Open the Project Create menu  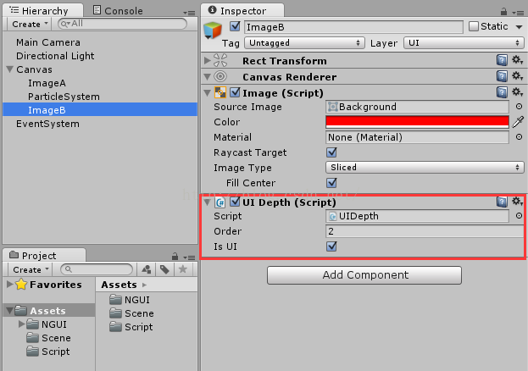[x=30, y=269]
